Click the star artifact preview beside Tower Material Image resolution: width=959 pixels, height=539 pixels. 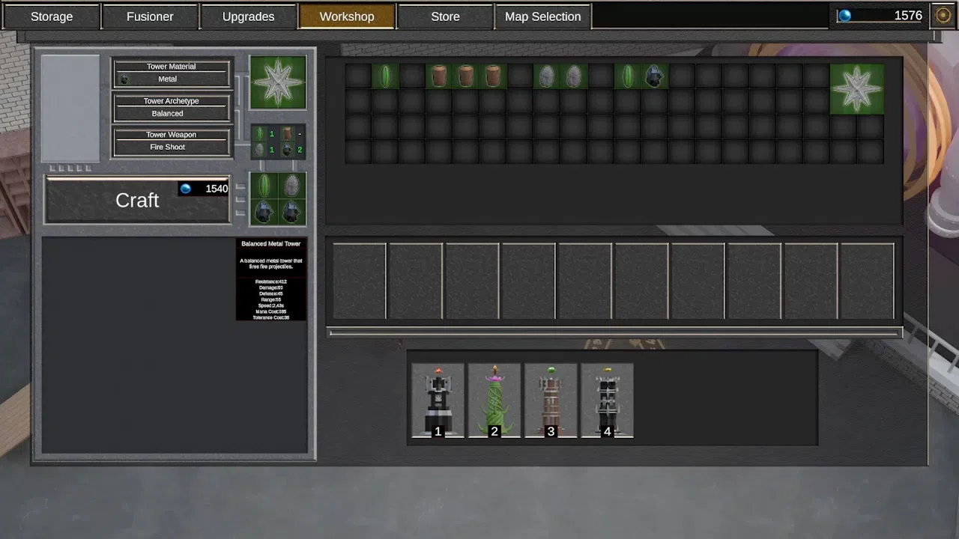277,81
